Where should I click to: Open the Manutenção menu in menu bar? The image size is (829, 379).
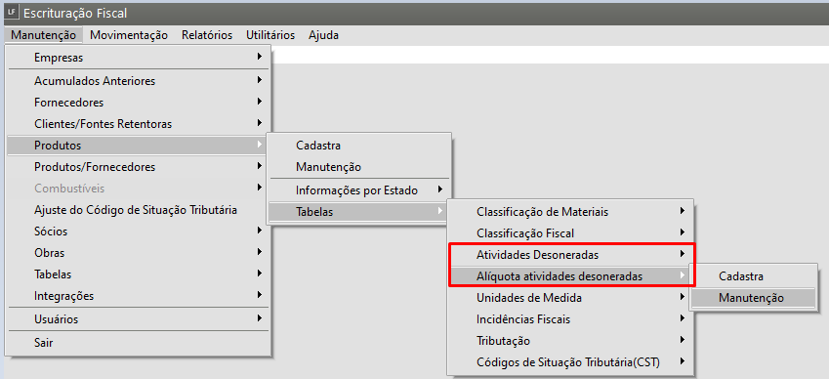[x=44, y=35]
